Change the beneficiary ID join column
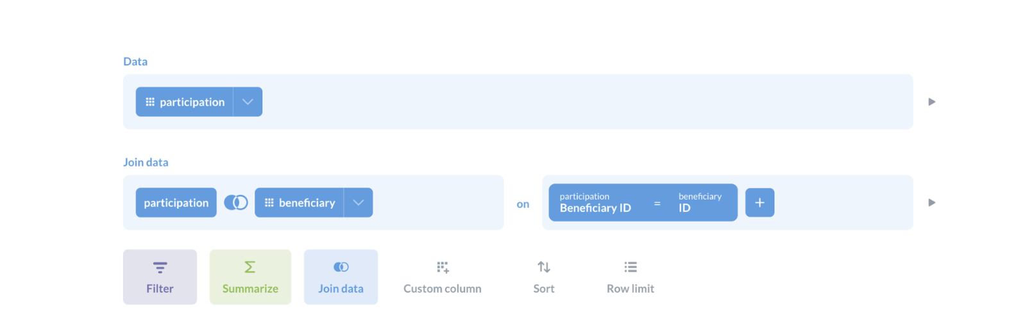 point(700,203)
